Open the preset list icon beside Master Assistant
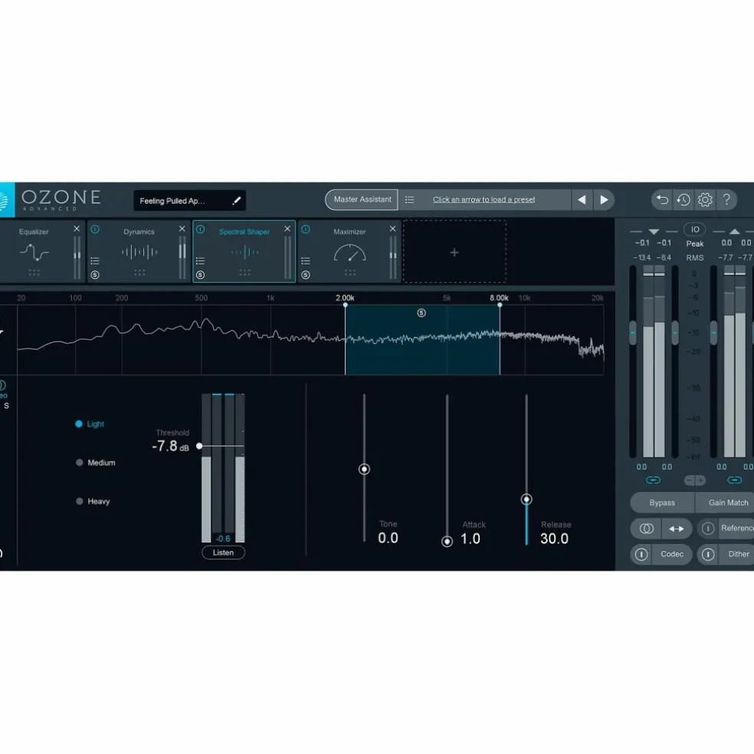Viewport: 754px width, 754px height. 409,199
